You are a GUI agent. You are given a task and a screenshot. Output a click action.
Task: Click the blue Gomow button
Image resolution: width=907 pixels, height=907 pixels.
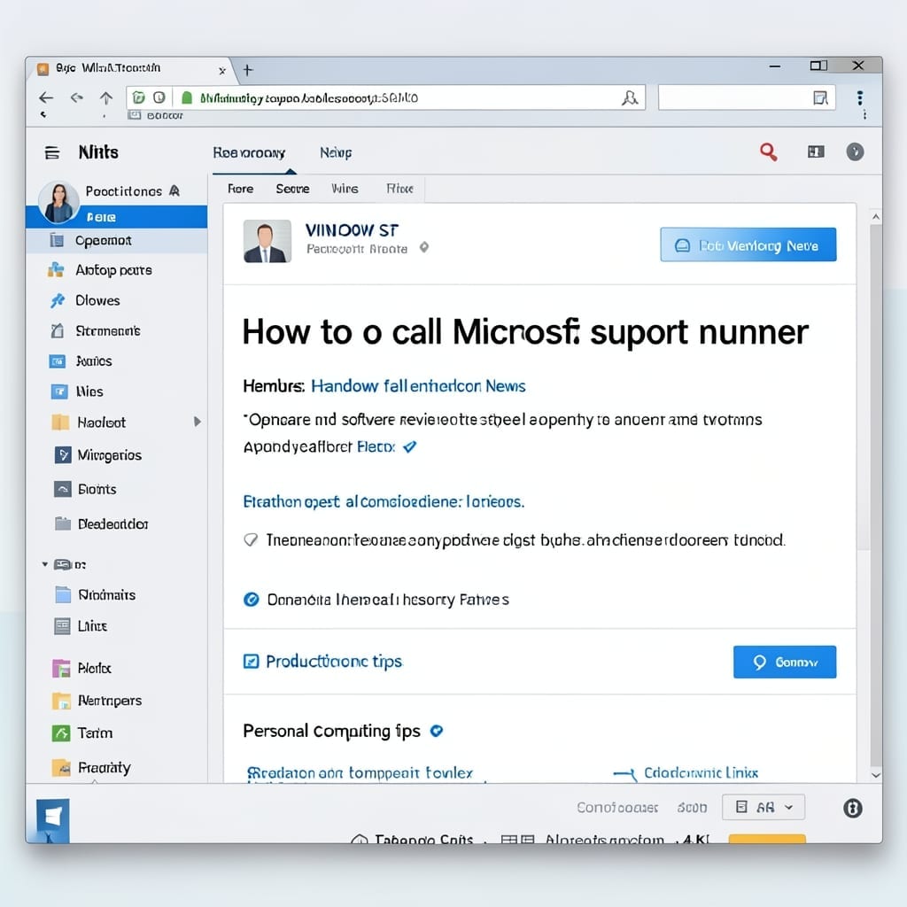point(785,662)
